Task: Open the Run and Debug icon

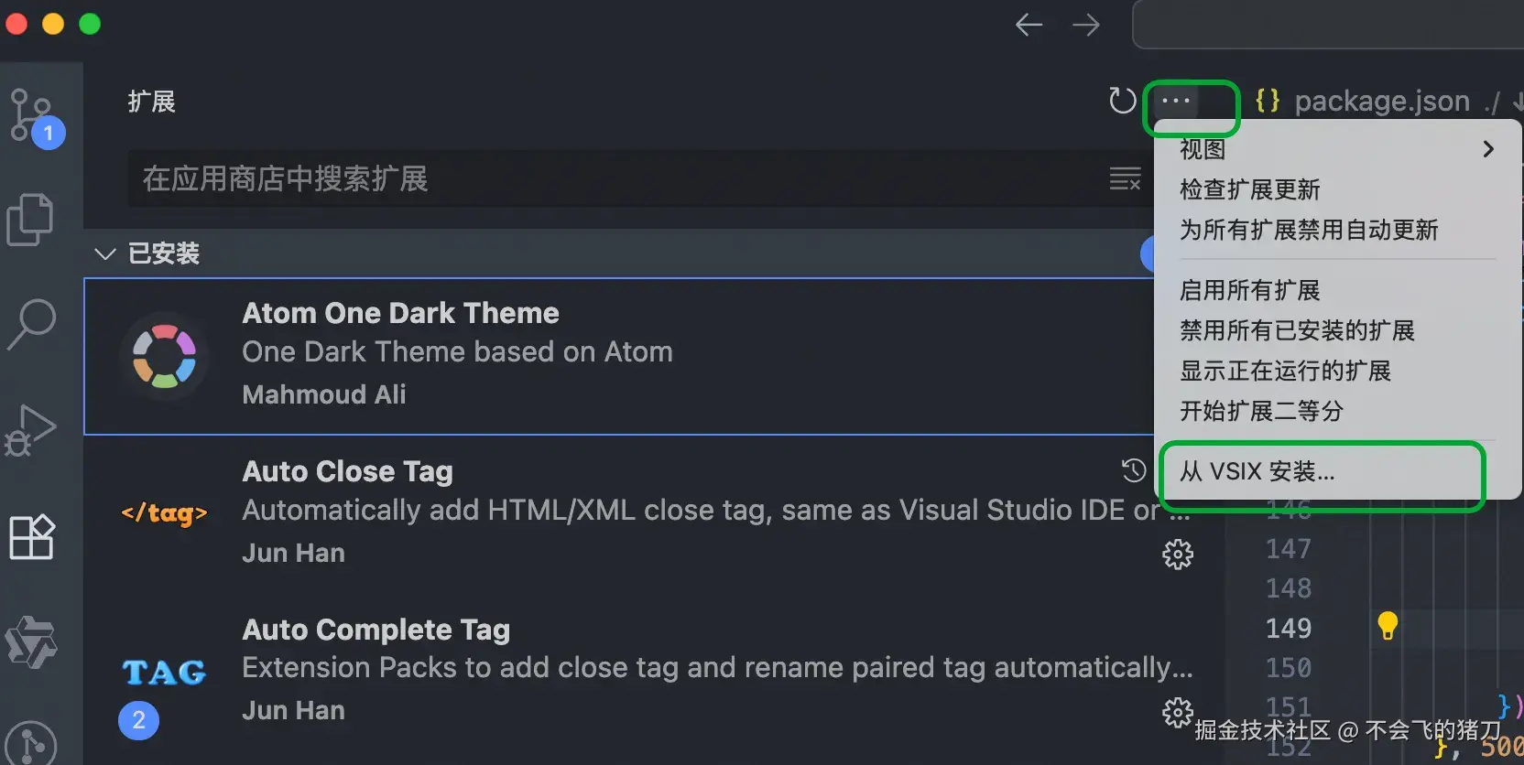Action: point(30,430)
